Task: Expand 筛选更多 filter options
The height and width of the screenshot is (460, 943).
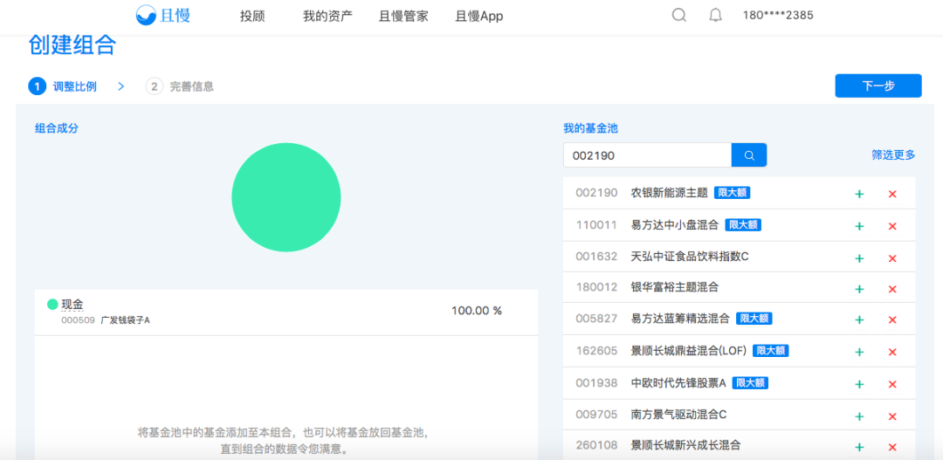Action: coord(893,154)
